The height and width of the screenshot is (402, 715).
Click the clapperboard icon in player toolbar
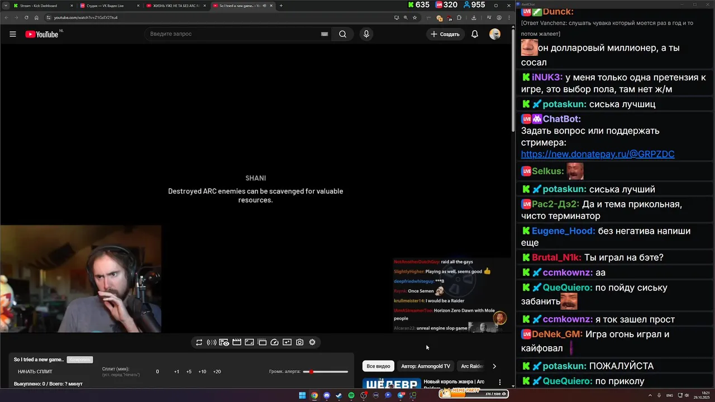click(x=237, y=342)
